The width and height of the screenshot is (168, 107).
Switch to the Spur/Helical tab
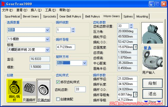tap(12, 16)
